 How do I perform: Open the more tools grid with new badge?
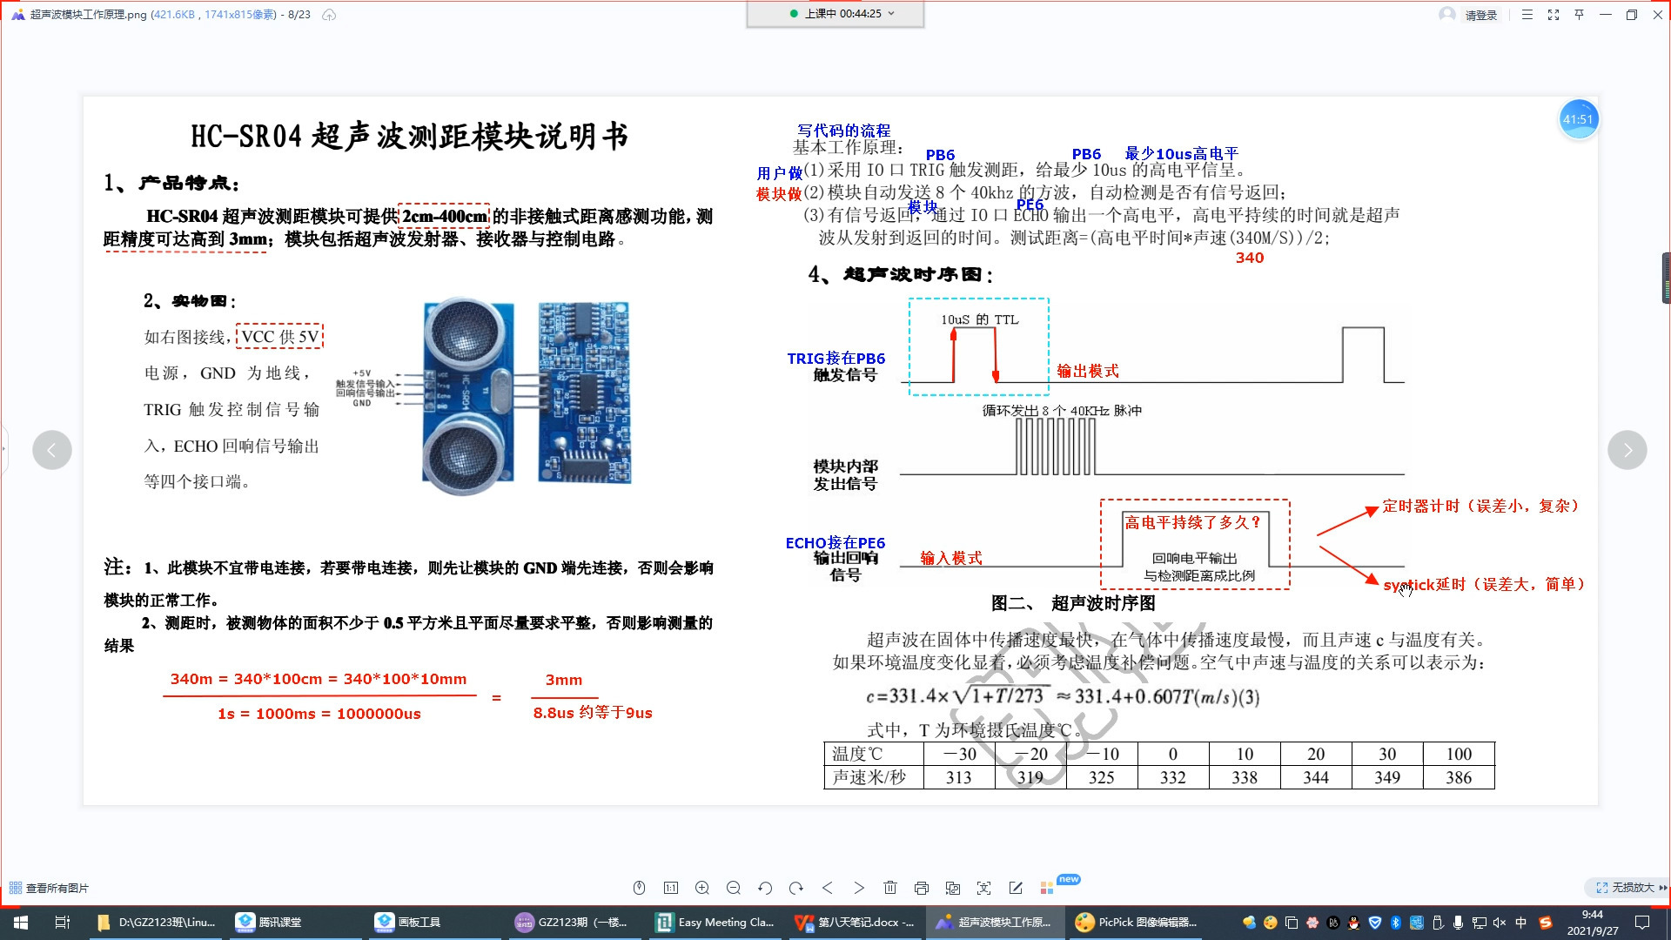pos(1047,887)
